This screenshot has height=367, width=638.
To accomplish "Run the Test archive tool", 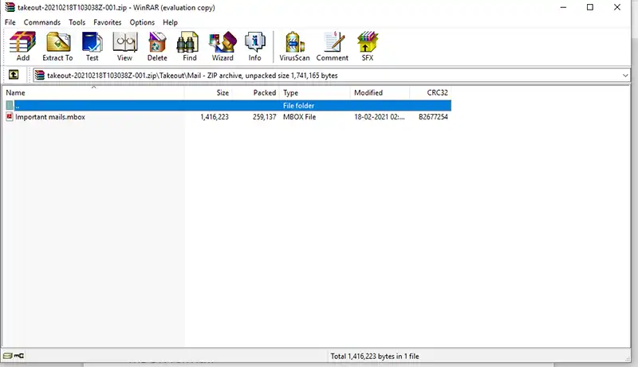I will point(92,46).
